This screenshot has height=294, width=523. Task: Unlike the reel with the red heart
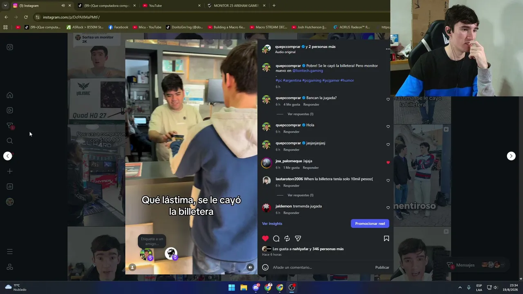click(x=266, y=238)
